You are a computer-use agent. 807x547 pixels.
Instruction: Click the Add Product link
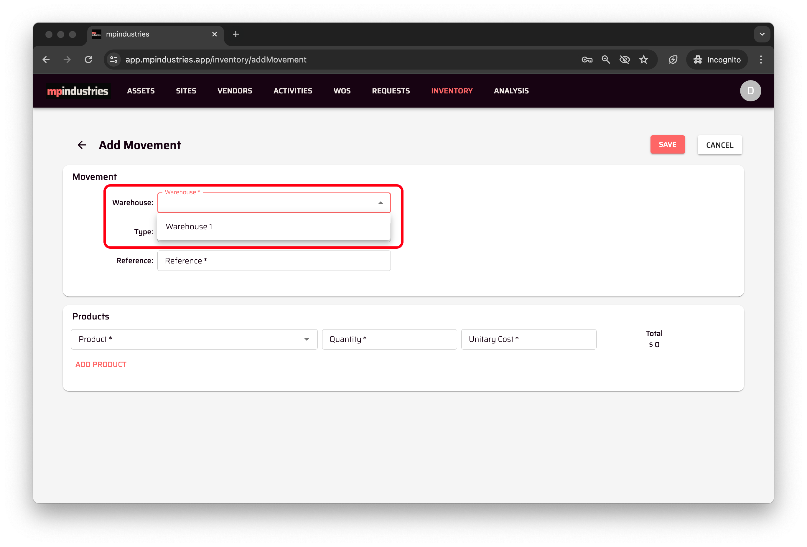[x=101, y=364]
